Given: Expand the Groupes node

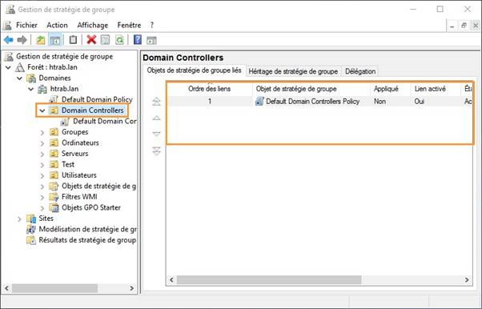Looking at the screenshot, I should coord(42,133).
